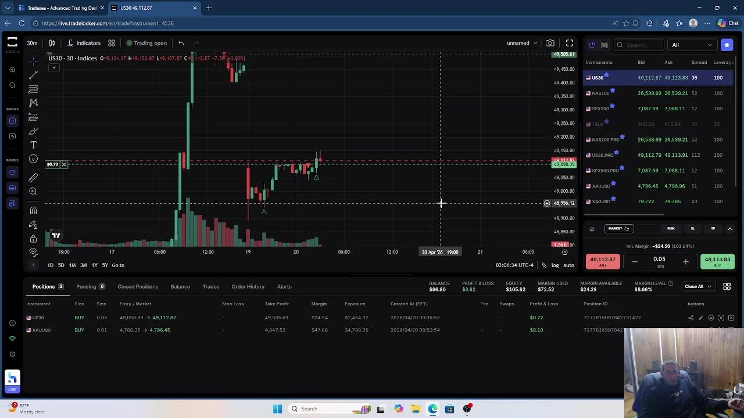Open the emoji and icons tool
The height and width of the screenshot is (418, 744).
[33, 159]
